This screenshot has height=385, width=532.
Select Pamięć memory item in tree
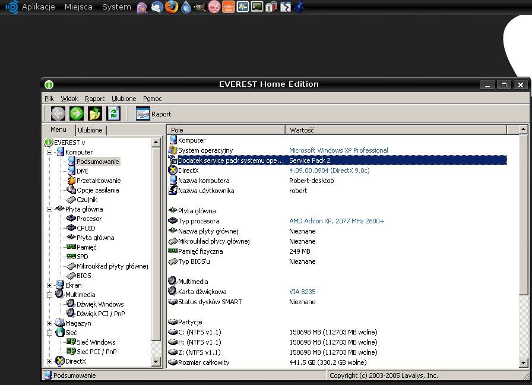(x=81, y=247)
